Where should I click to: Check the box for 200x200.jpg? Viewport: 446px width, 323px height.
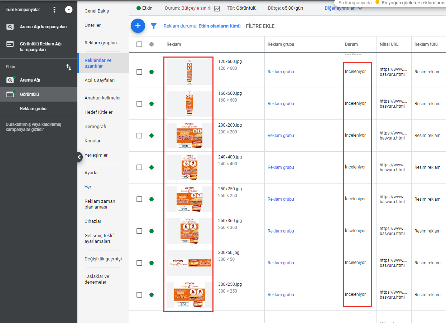tap(139, 136)
